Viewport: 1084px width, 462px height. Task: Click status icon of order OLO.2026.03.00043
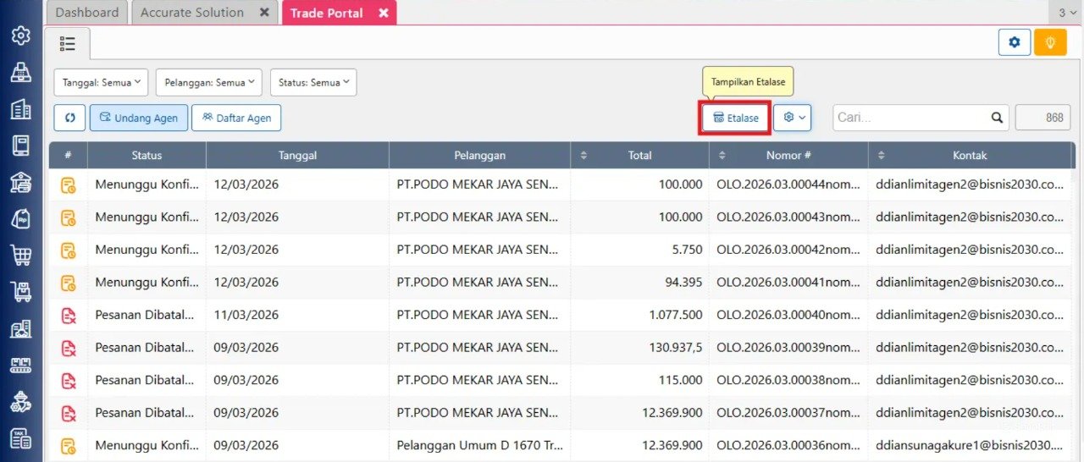click(x=69, y=217)
